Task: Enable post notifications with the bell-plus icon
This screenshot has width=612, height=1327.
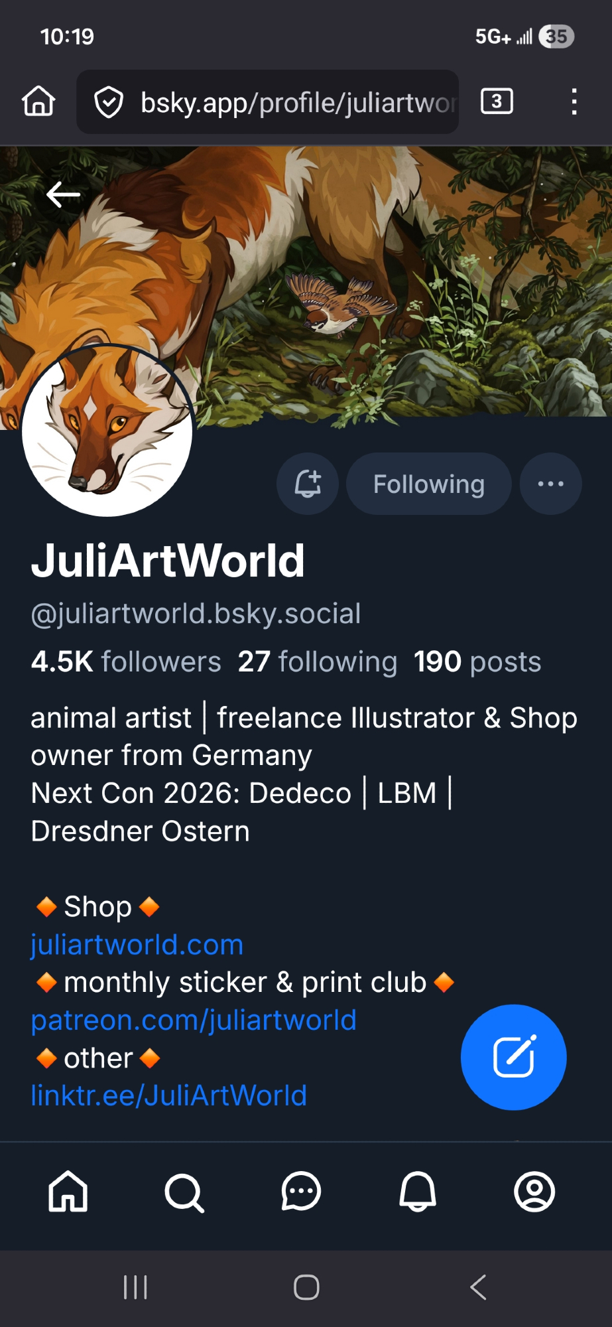Action: coord(308,484)
